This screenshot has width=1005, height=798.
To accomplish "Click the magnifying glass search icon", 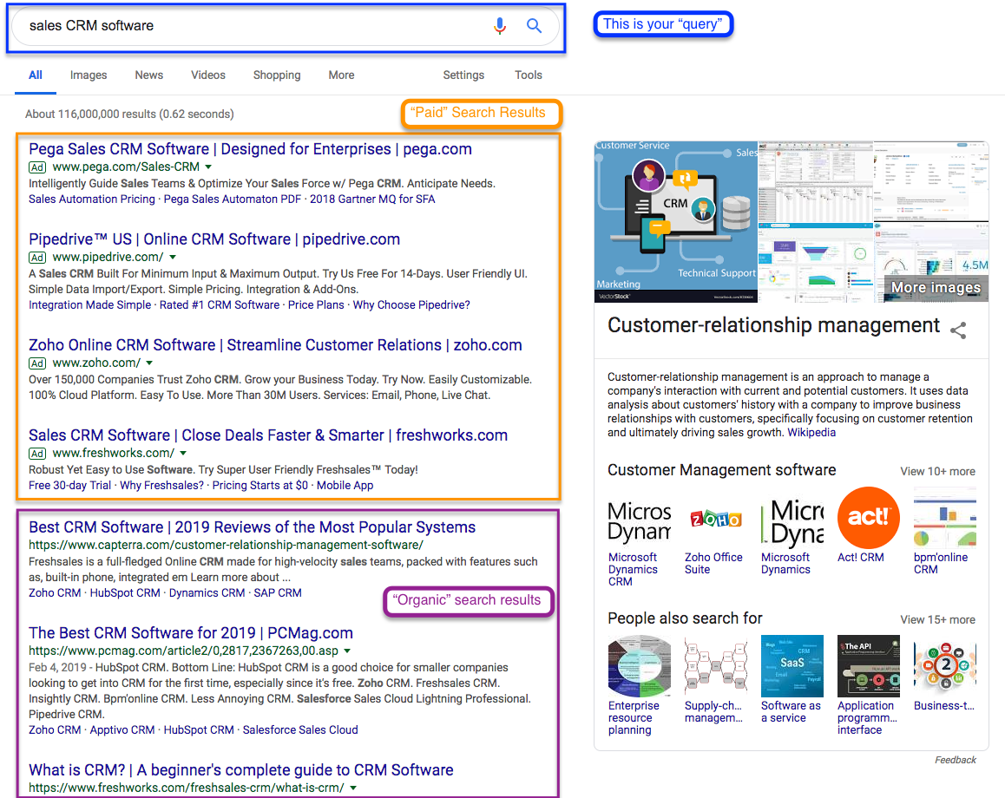I will (x=534, y=26).
